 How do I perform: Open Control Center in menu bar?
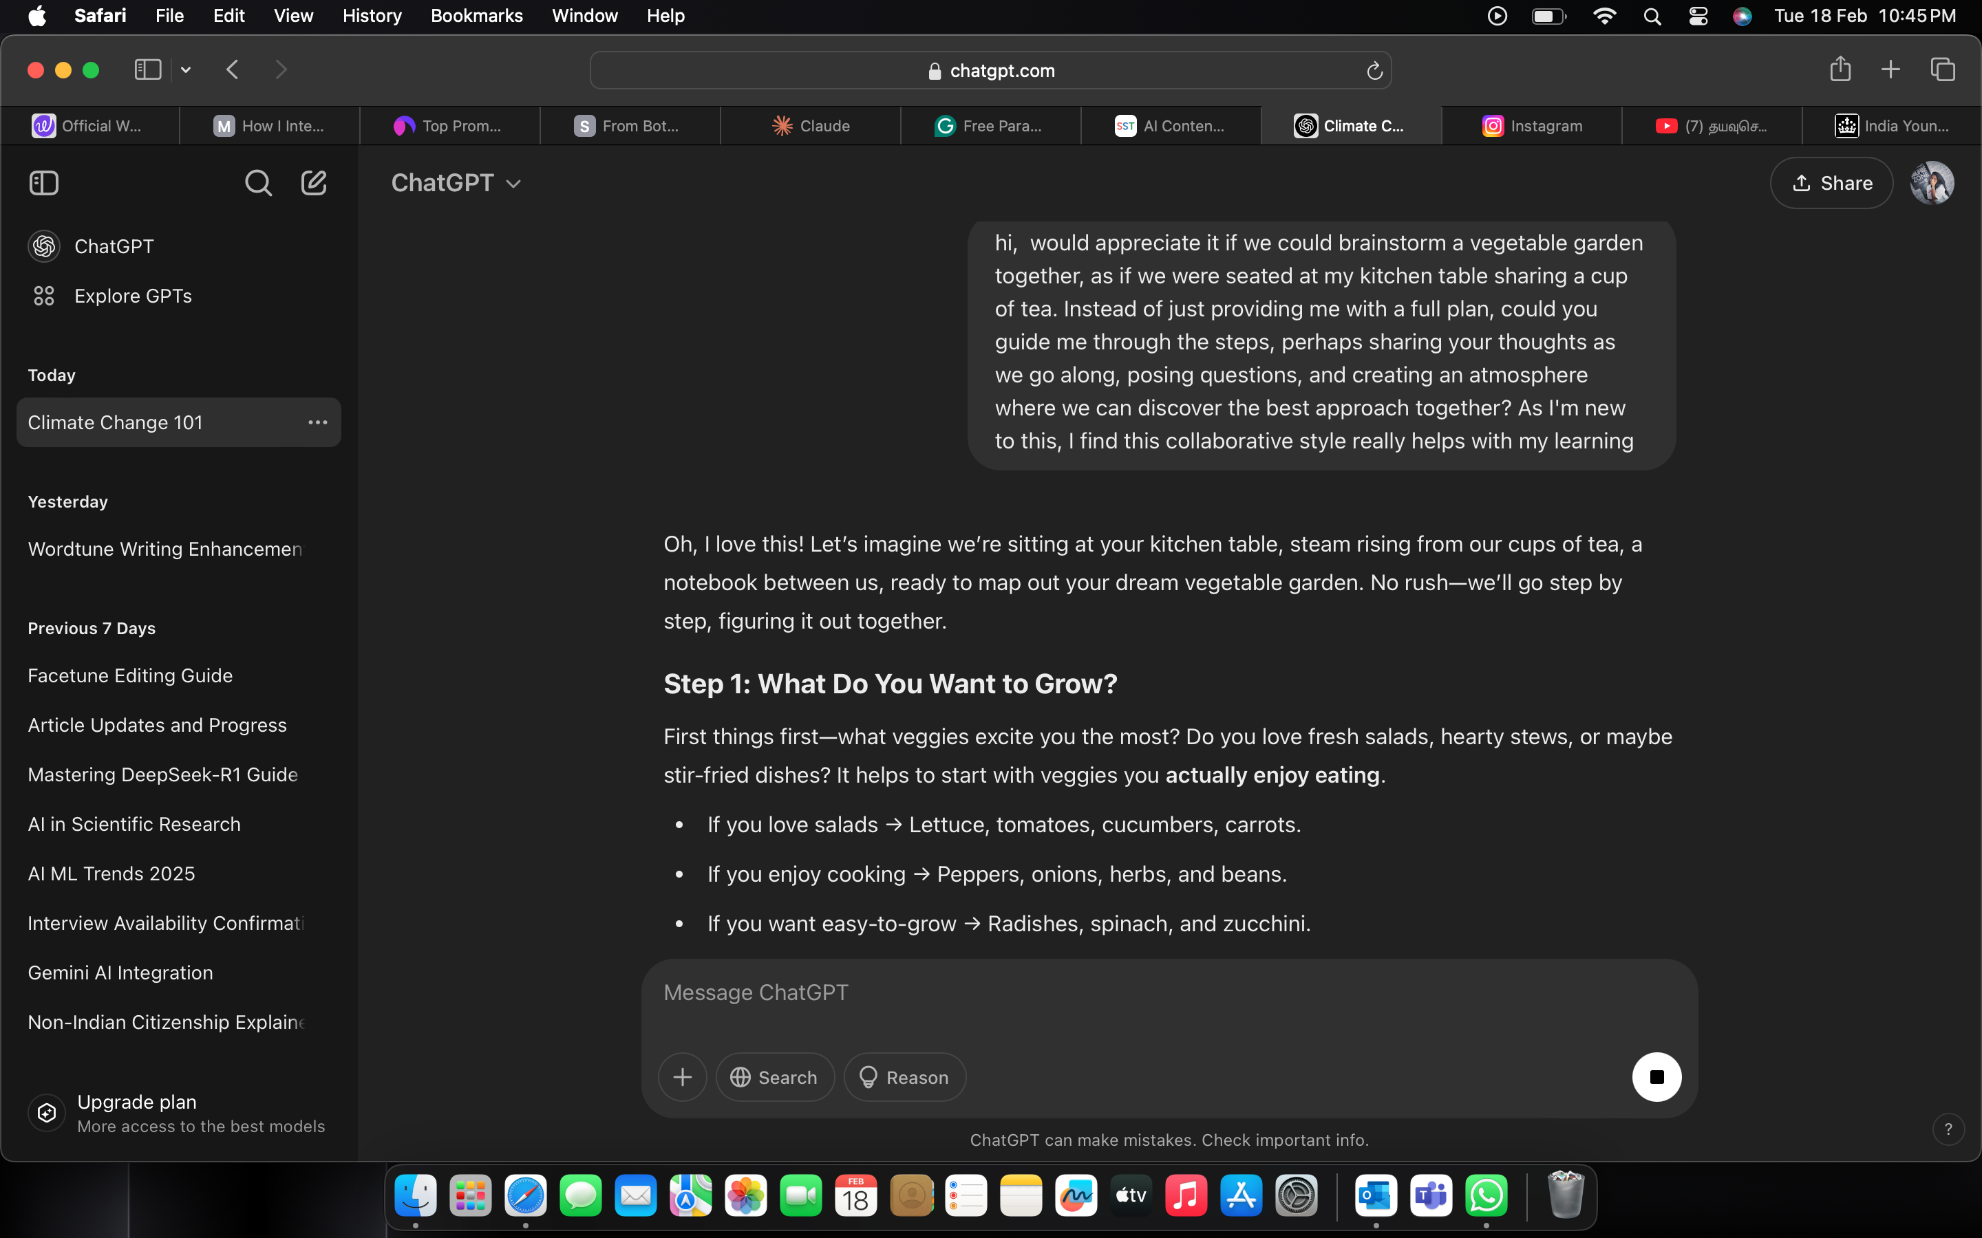[1698, 16]
